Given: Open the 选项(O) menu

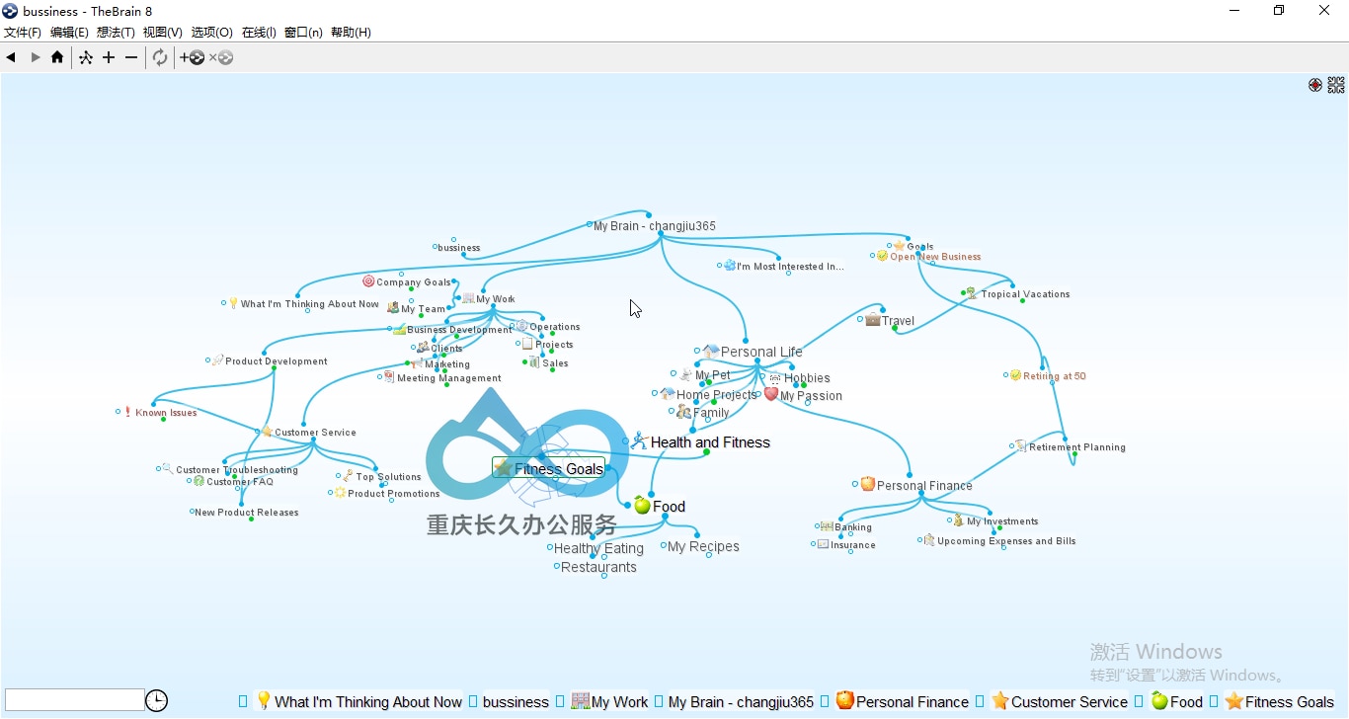Looking at the screenshot, I should tap(211, 33).
